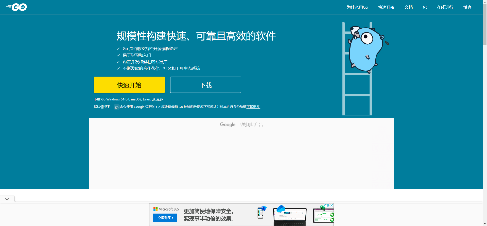The image size is (487, 226).
Task: Click the Go logo in header
Action: pyautogui.click(x=16, y=7)
